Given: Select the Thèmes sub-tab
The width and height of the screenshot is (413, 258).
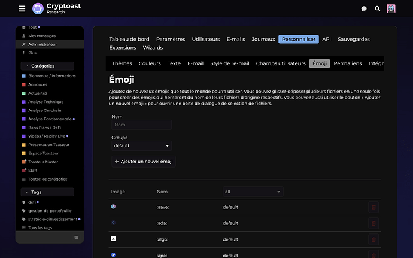Looking at the screenshot, I should tap(122, 63).
